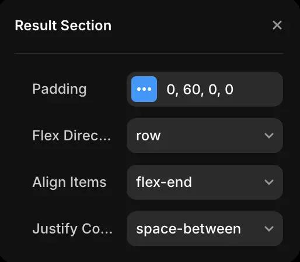Toggle the blue per-side padding button

point(144,89)
